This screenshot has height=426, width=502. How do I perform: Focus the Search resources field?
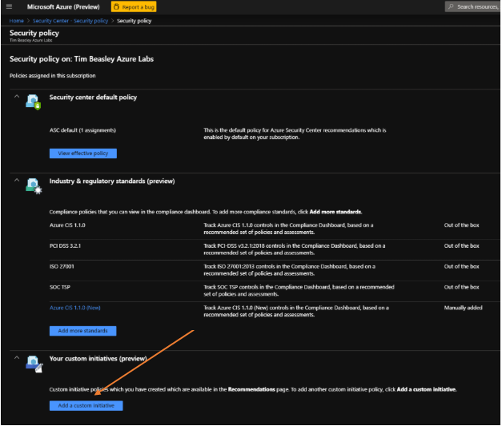click(x=473, y=6)
